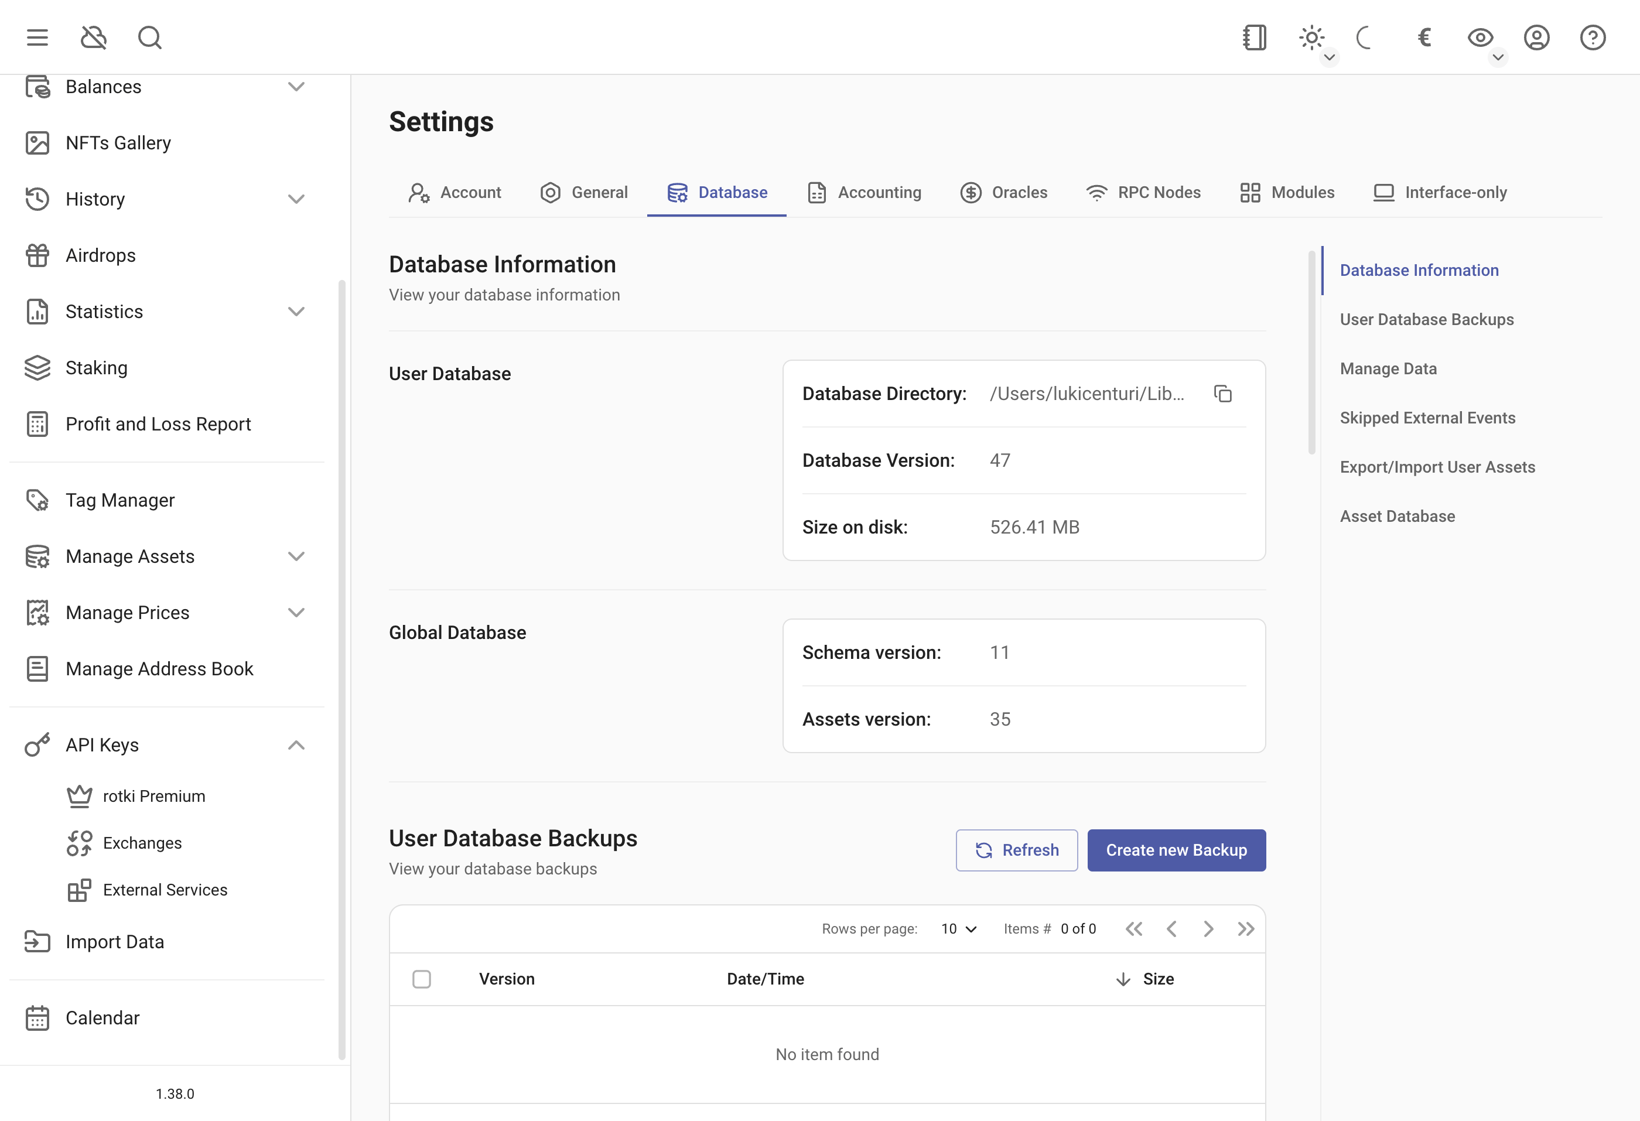This screenshot has height=1121, width=1640.
Task: Open dropdown arrow under privacy eye icon
Action: pyautogui.click(x=1498, y=57)
